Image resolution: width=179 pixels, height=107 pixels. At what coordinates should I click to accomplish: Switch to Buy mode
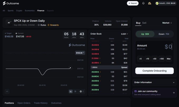pyautogui.click(x=138, y=23)
